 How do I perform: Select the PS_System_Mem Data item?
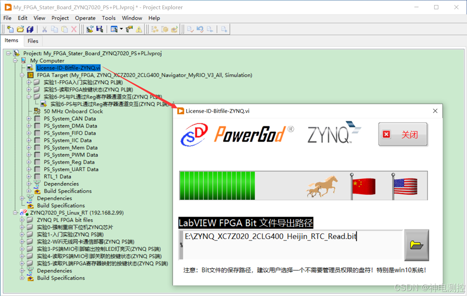[71, 148]
